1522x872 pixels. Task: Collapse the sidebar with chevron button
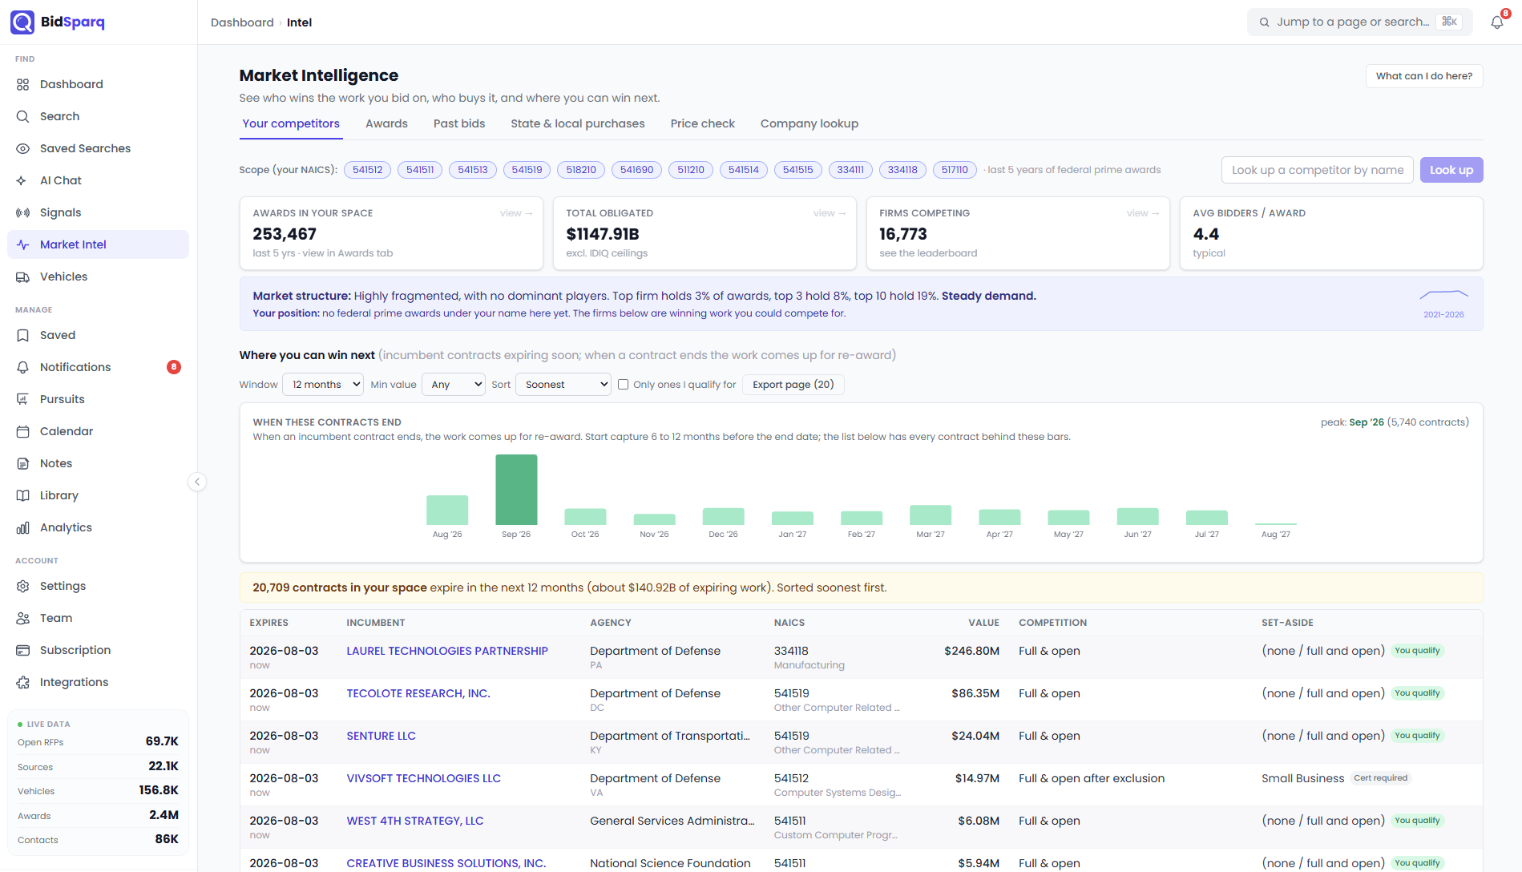pyautogui.click(x=197, y=482)
